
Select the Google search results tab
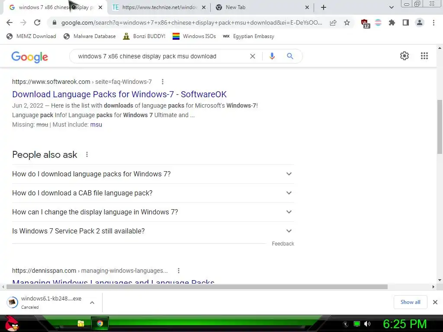[x=55, y=7]
